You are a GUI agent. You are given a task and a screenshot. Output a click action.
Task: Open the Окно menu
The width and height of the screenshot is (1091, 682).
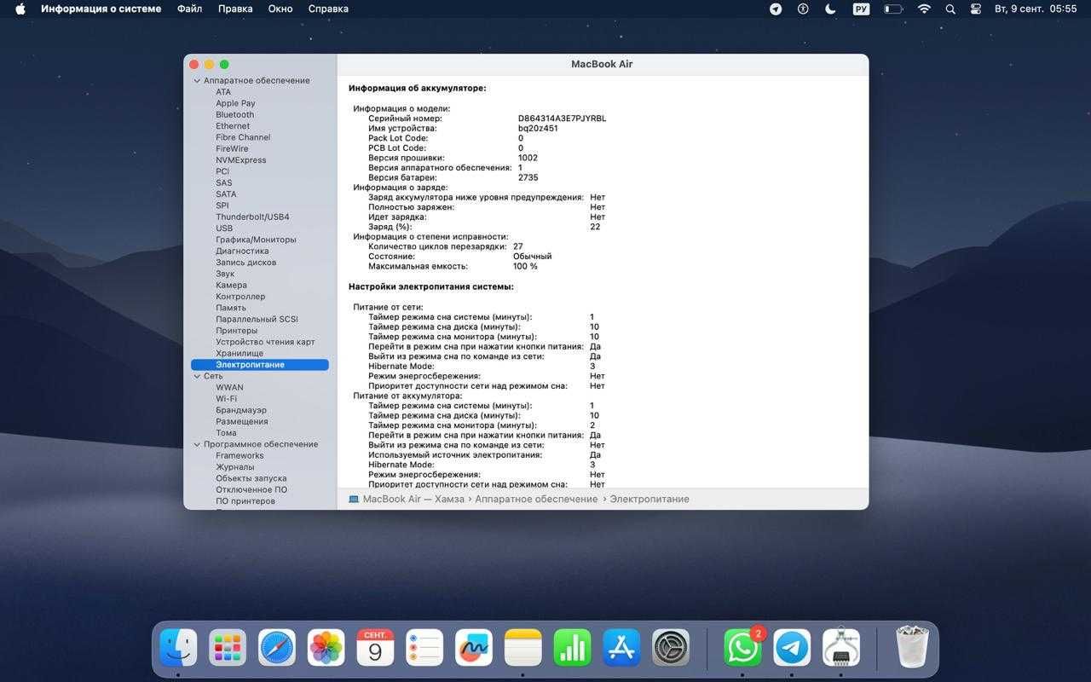coord(280,9)
